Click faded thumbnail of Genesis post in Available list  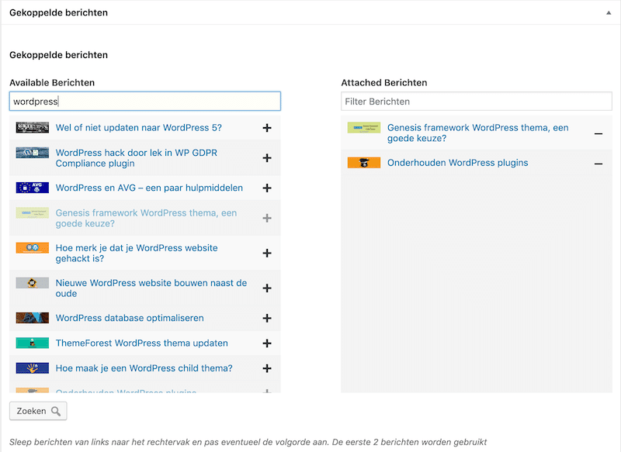(x=33, y=212)
